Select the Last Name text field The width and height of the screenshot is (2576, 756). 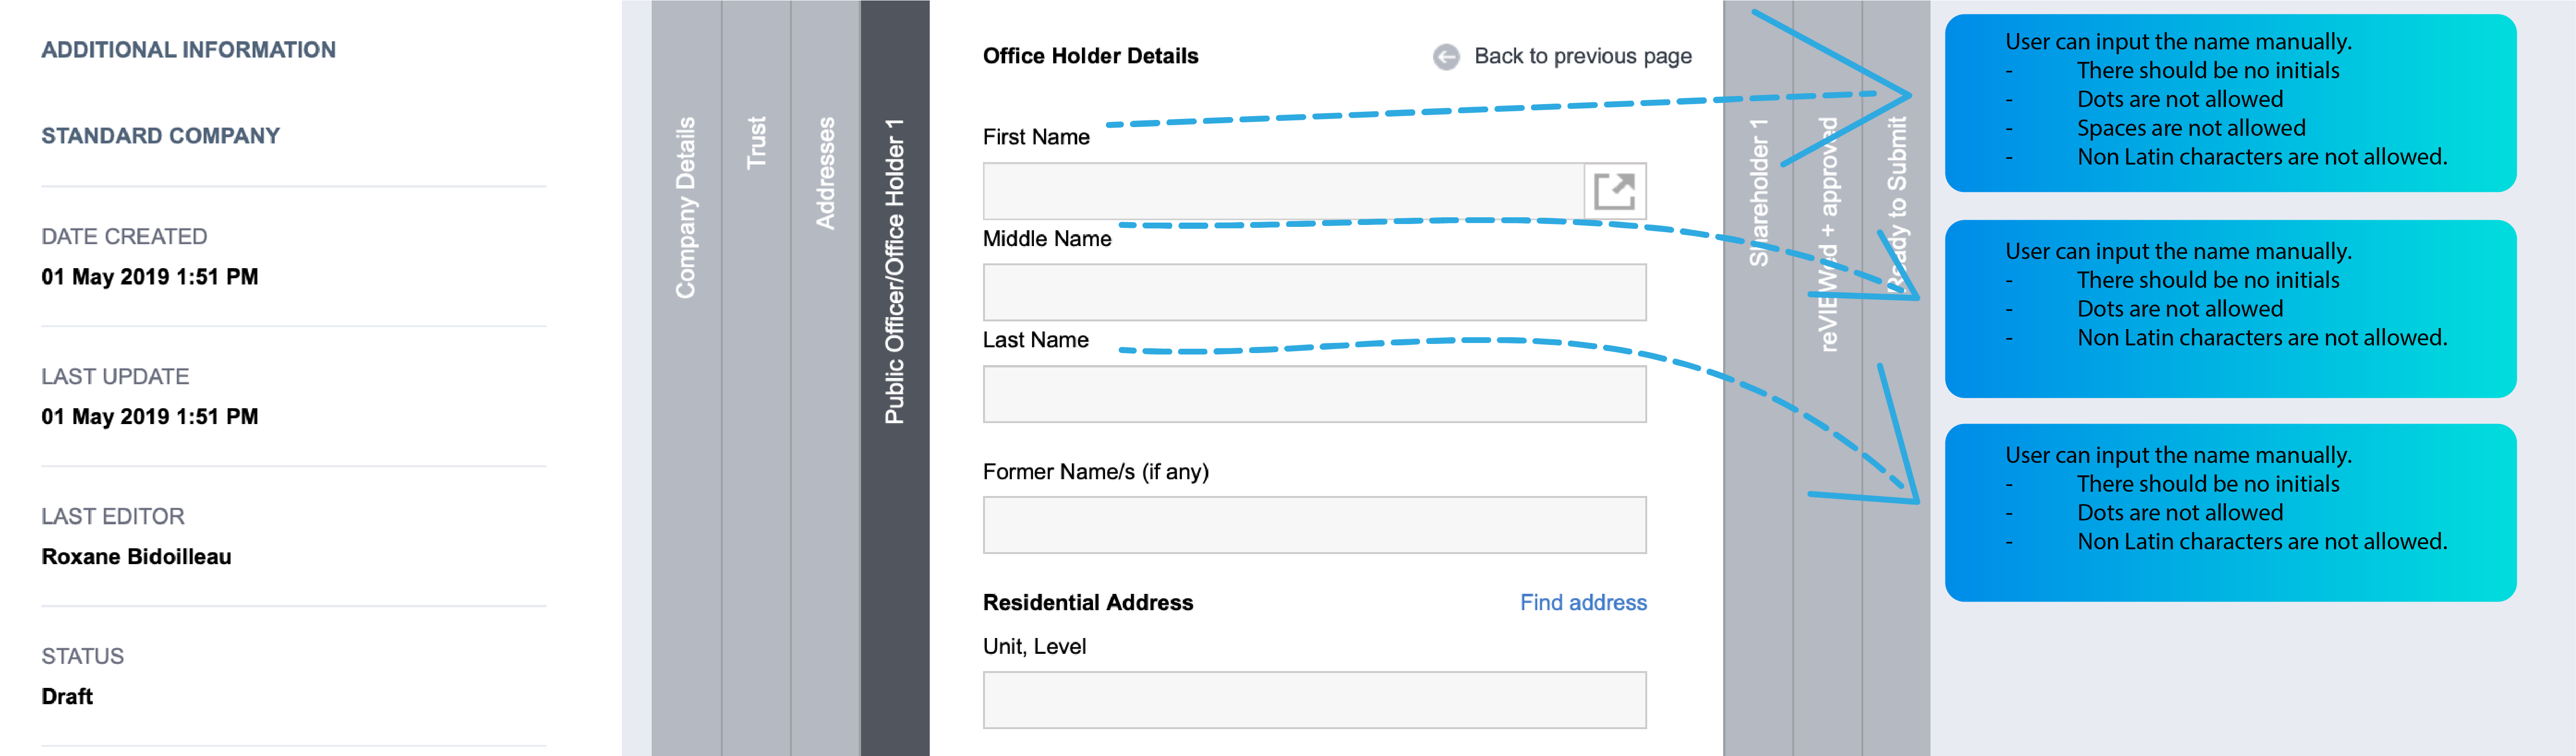[x=1313, y=392]
